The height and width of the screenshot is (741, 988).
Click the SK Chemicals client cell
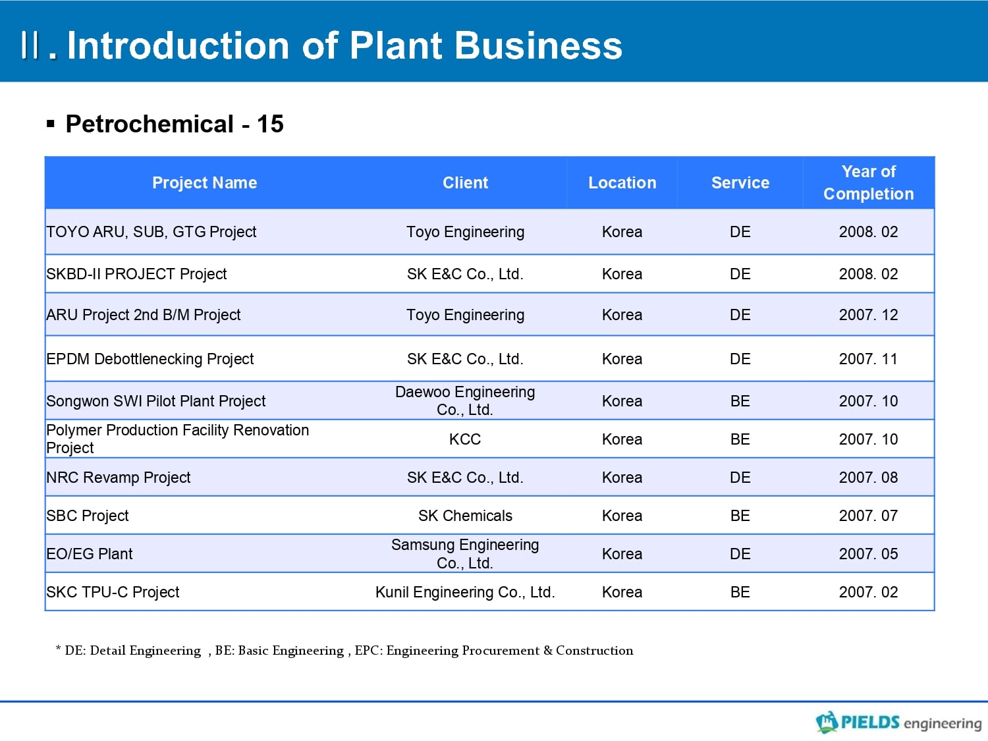(x=465, y=516)
